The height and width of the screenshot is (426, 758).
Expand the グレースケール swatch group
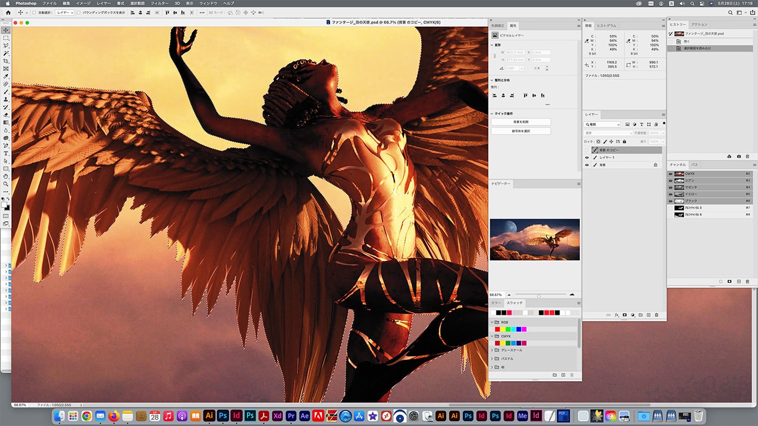coord(492,350)
